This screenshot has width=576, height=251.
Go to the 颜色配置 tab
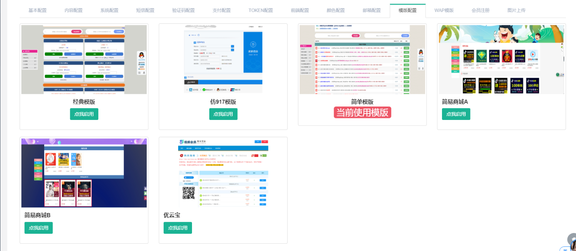click(x=336, y=10)
